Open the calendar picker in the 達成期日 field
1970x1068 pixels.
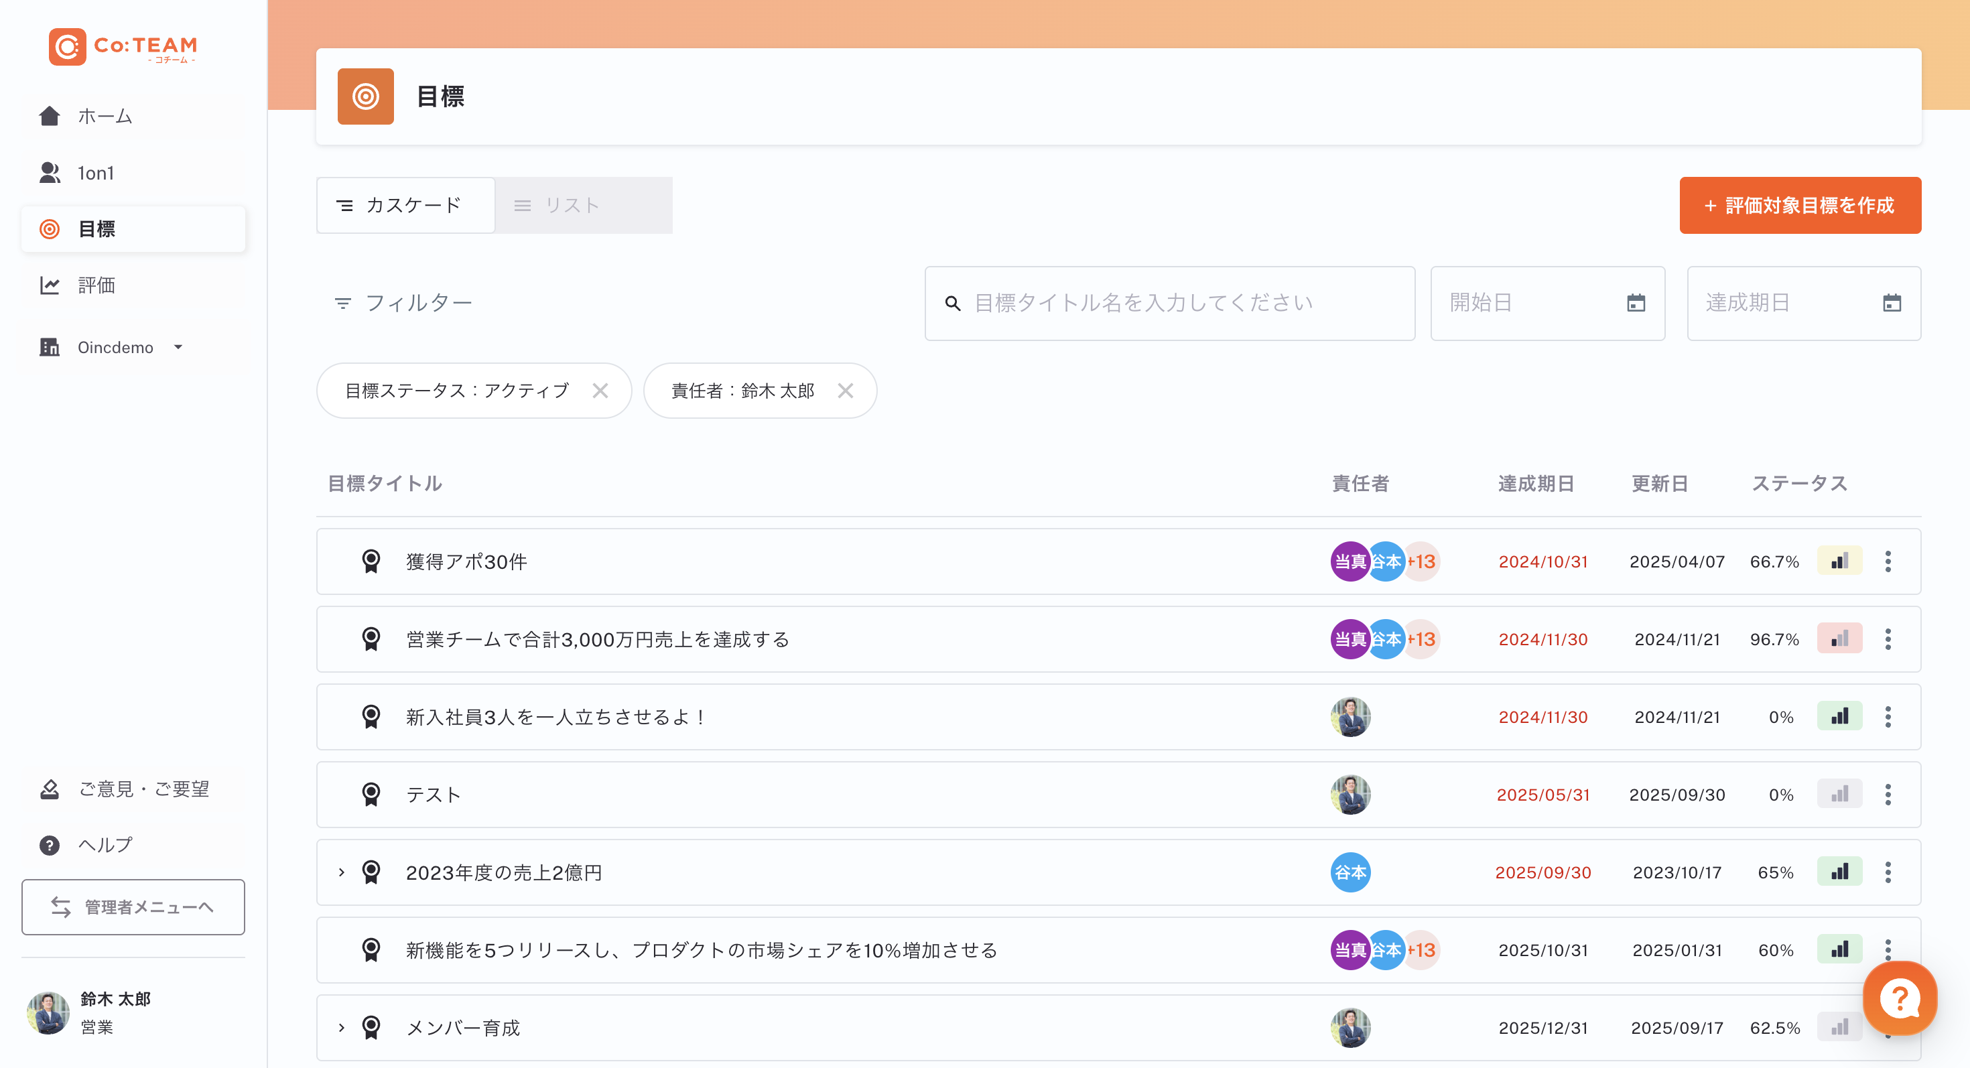(1892, 303)
